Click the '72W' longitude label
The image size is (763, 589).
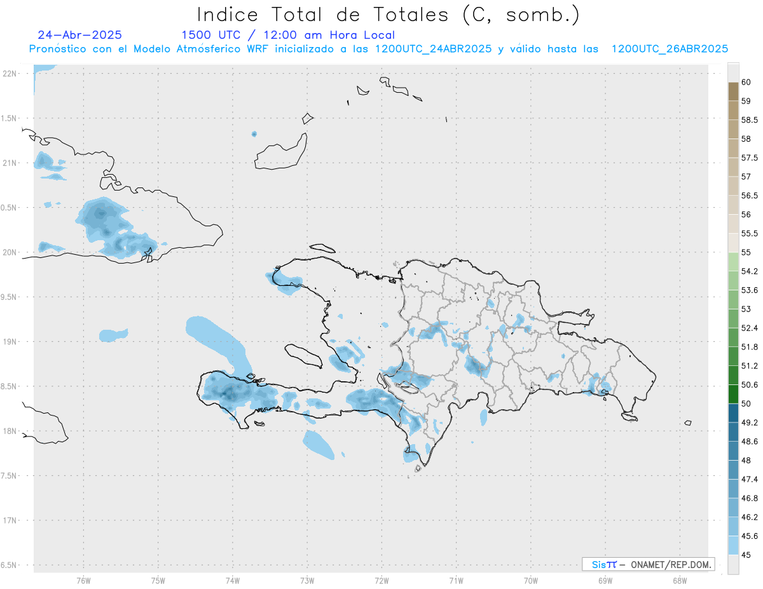(381, 580)
